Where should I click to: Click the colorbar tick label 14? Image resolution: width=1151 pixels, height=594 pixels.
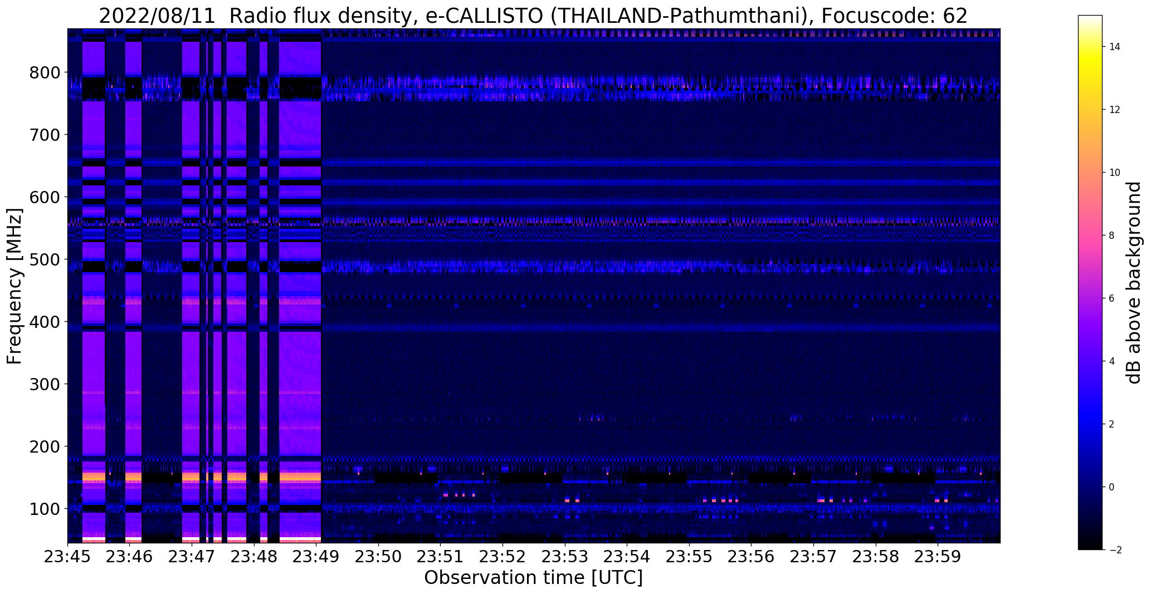[x=1115, y=47]
